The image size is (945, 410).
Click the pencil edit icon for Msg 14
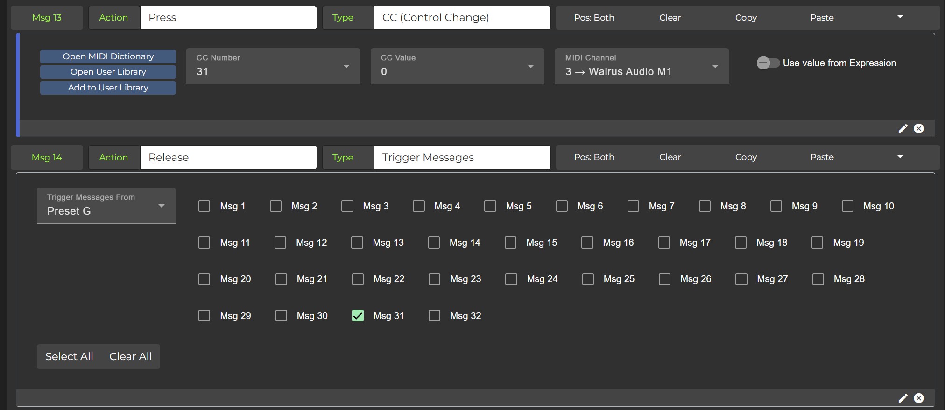(x=903, y=398)
